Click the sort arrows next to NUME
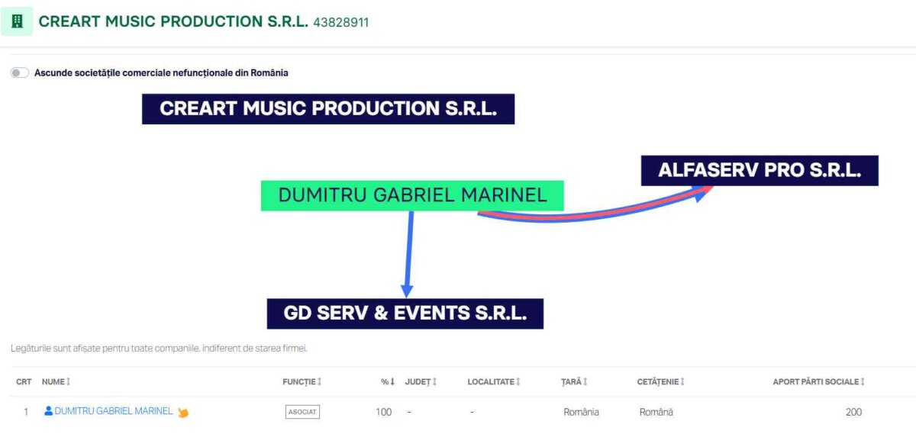 [x=69, y=381]
